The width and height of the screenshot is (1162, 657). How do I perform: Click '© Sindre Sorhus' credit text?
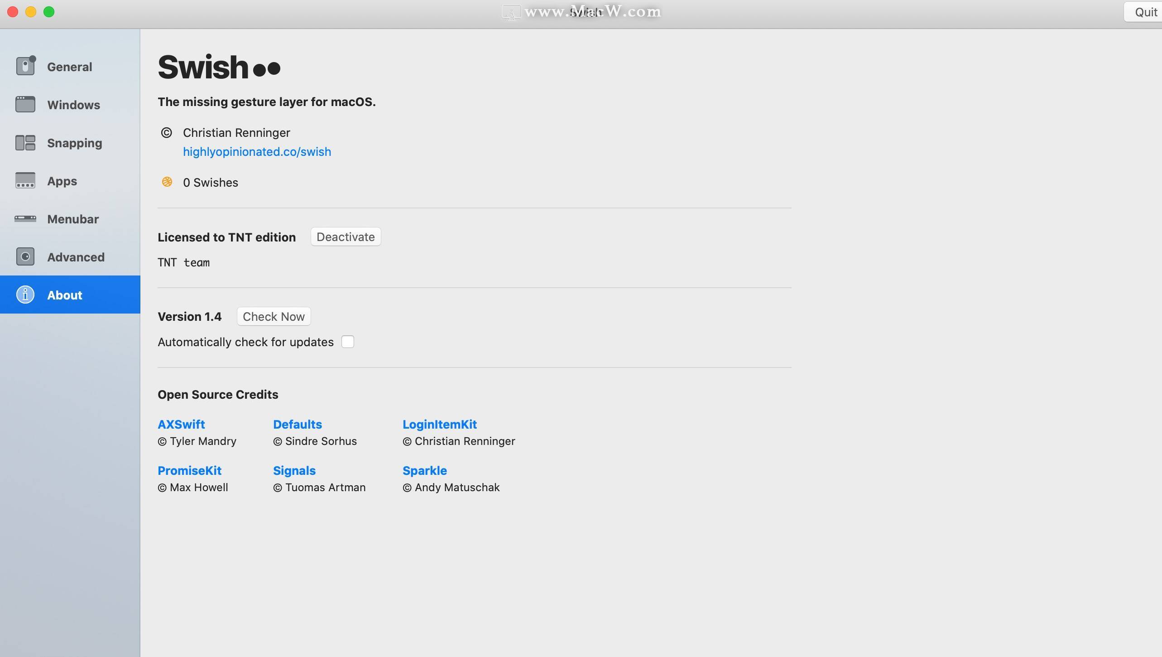315,441
